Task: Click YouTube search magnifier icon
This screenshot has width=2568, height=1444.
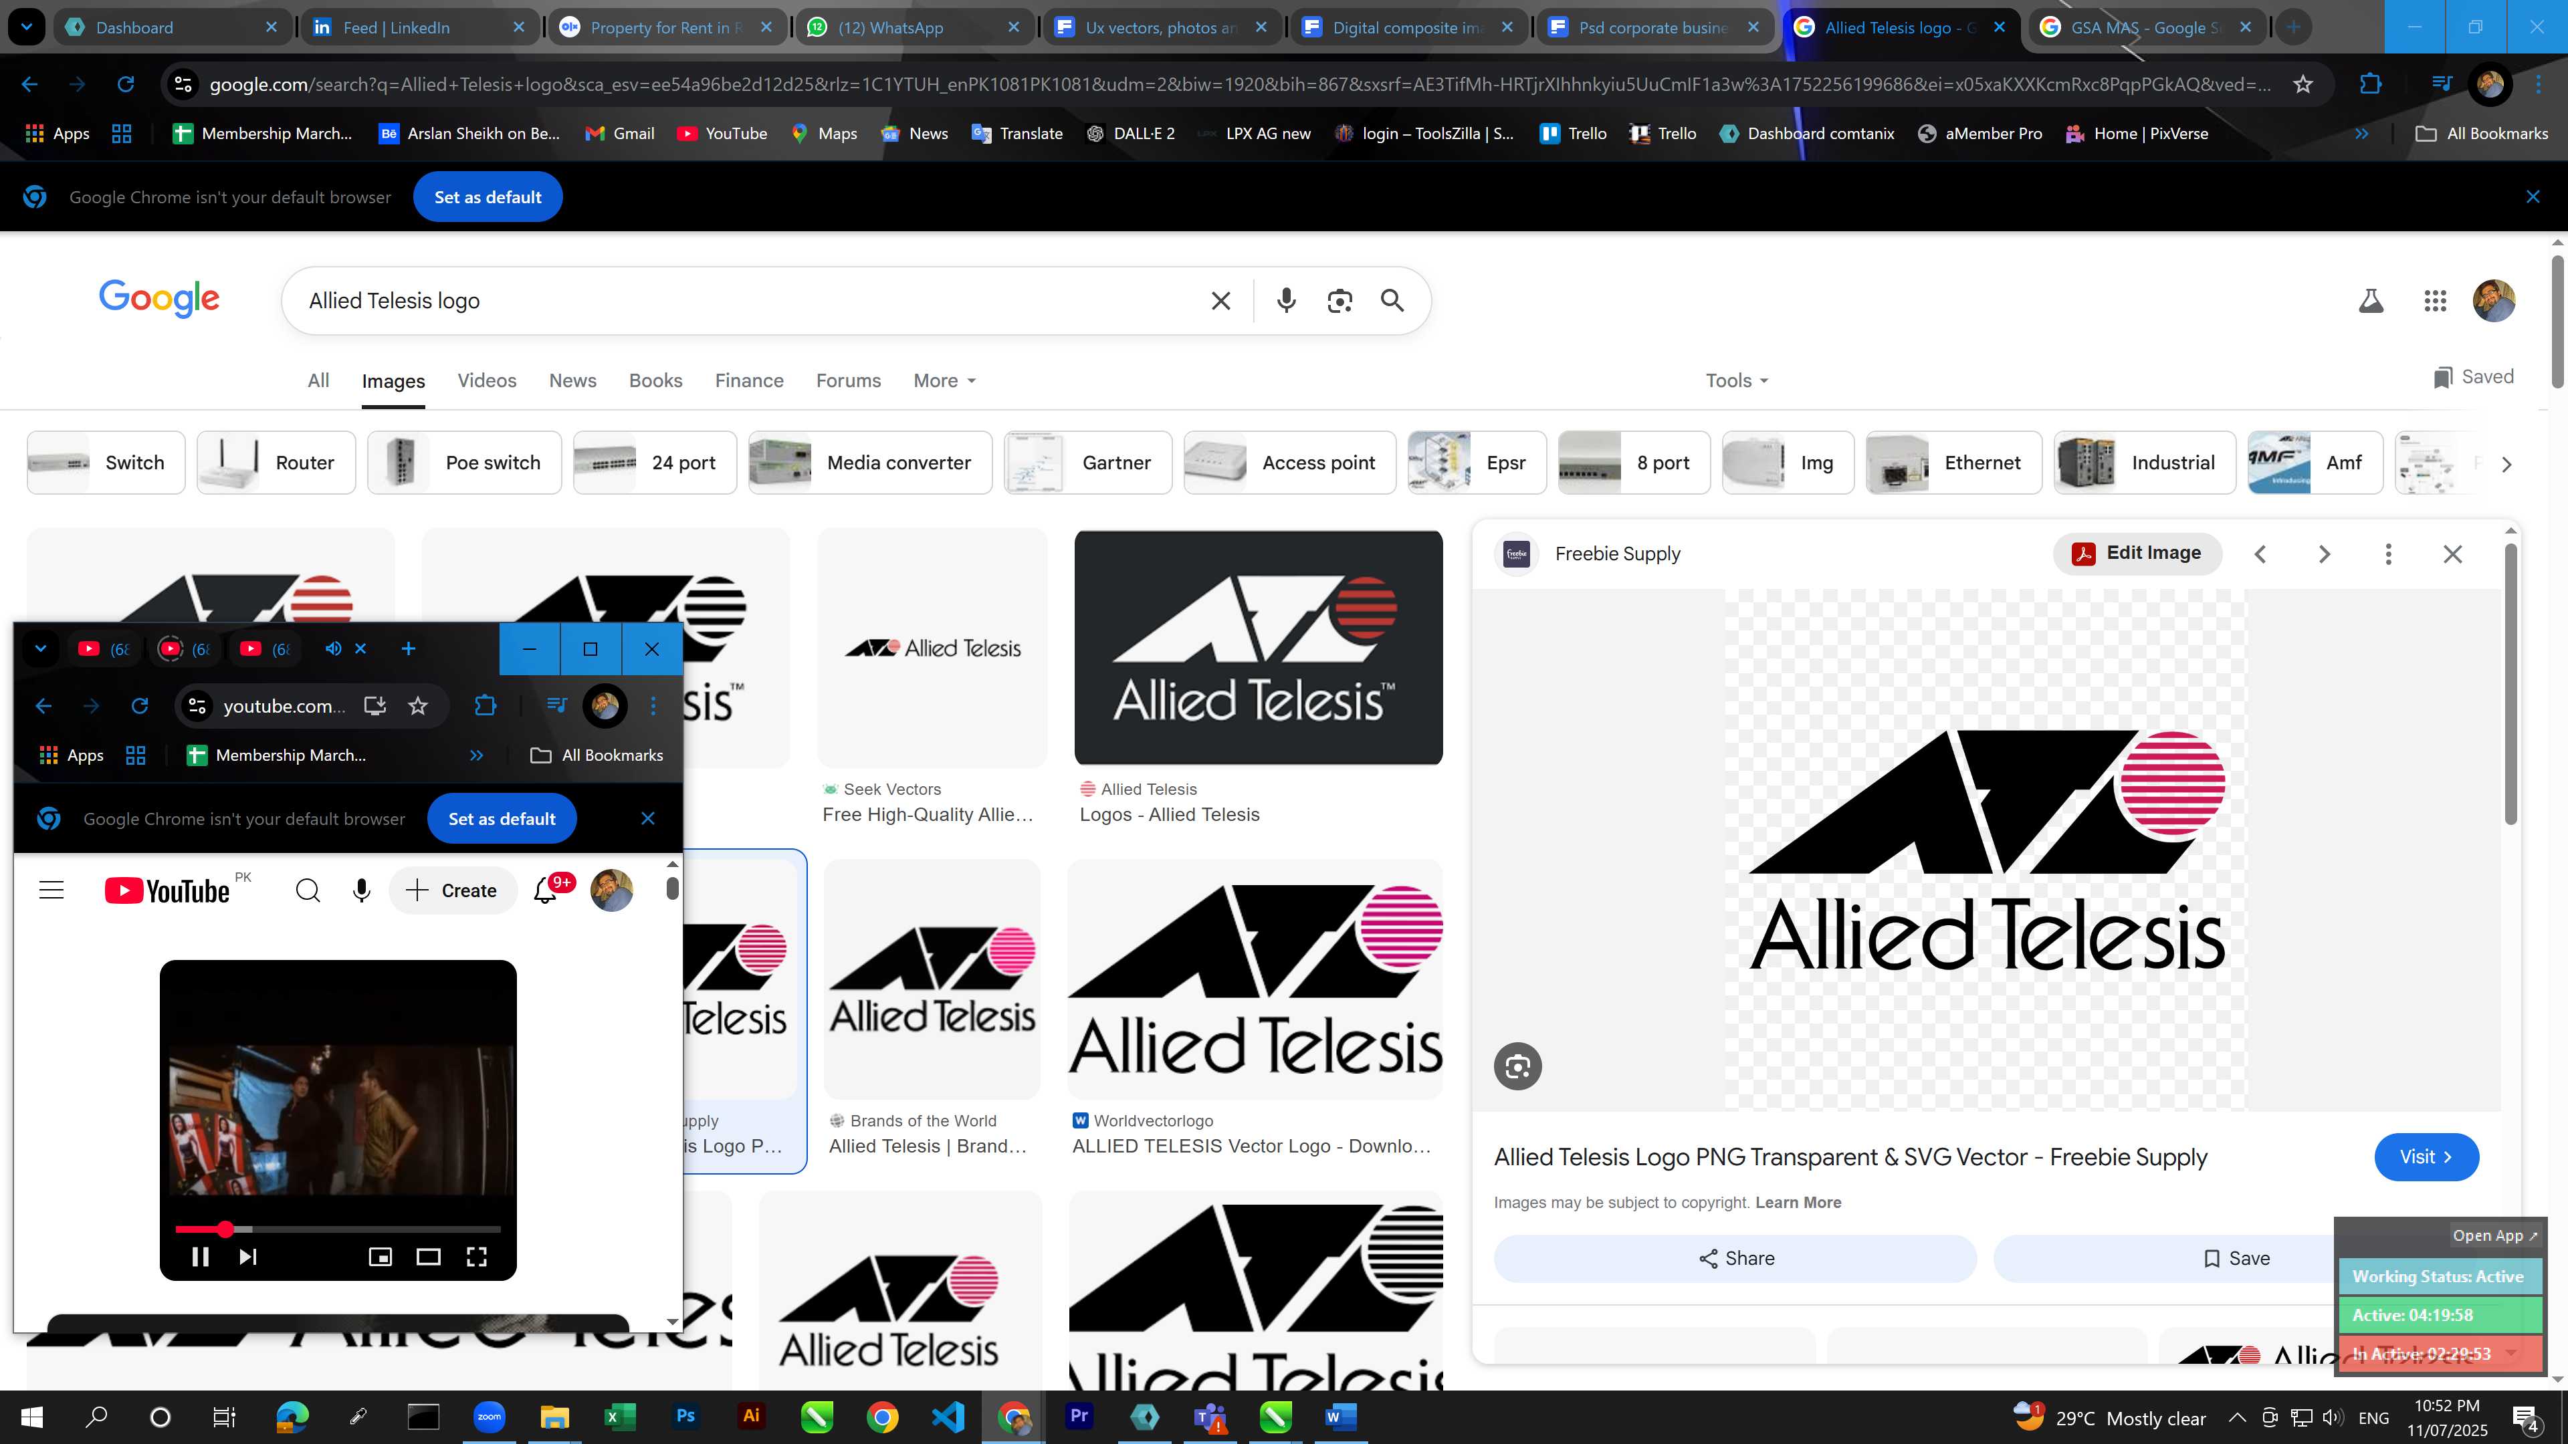Action: tap(308, 890)
